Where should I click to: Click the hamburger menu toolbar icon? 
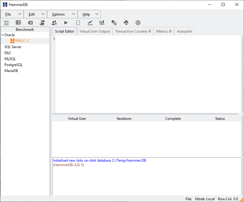pos(6,23)
